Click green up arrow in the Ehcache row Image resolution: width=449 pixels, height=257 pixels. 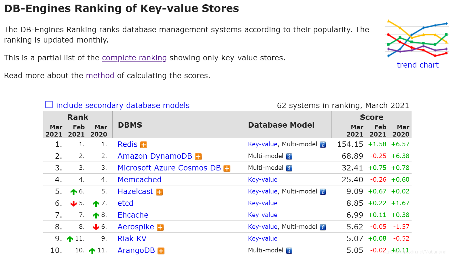pyautogui.click(x=96, y=215)
